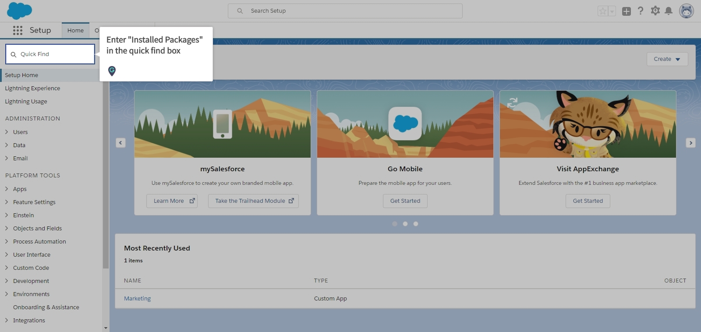Select first carousel page dot
The width and height of the screenshot is (701, 332).
395,224
